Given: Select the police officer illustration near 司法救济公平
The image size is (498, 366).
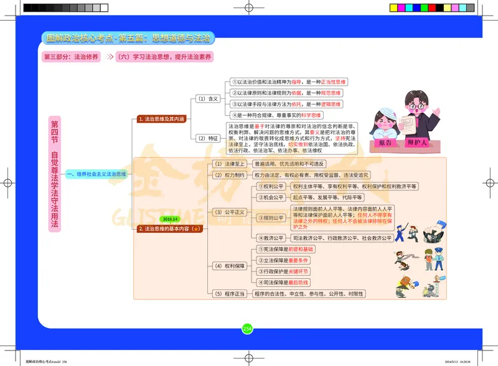Looking at the screenshot, I should click(398, 232).
